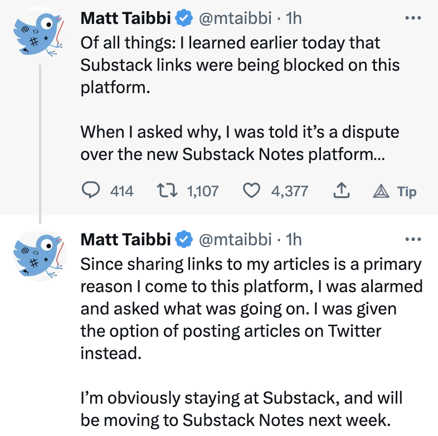Screen dimensions: 438x436
Task: Click the 4,377 likes count
Action: click(x=289, y=191)
